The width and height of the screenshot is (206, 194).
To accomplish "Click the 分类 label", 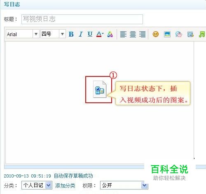I will coord(10,186).
